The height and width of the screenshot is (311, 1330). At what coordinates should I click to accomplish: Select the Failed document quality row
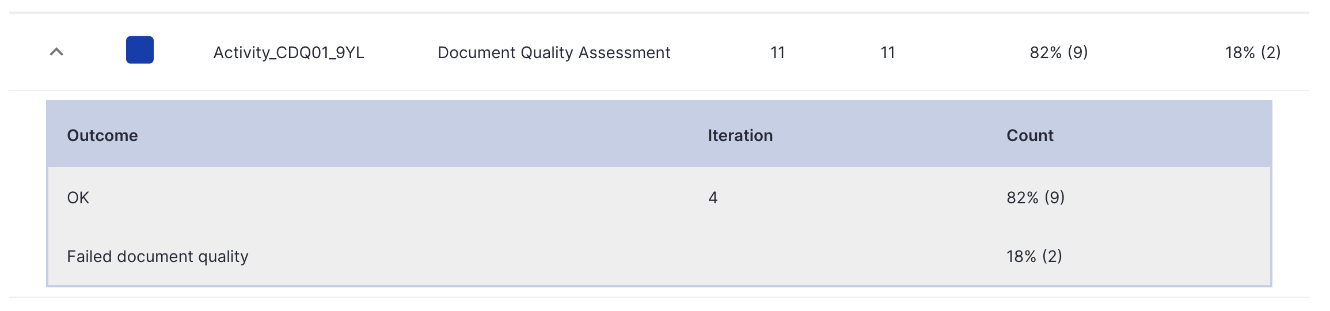659,256
